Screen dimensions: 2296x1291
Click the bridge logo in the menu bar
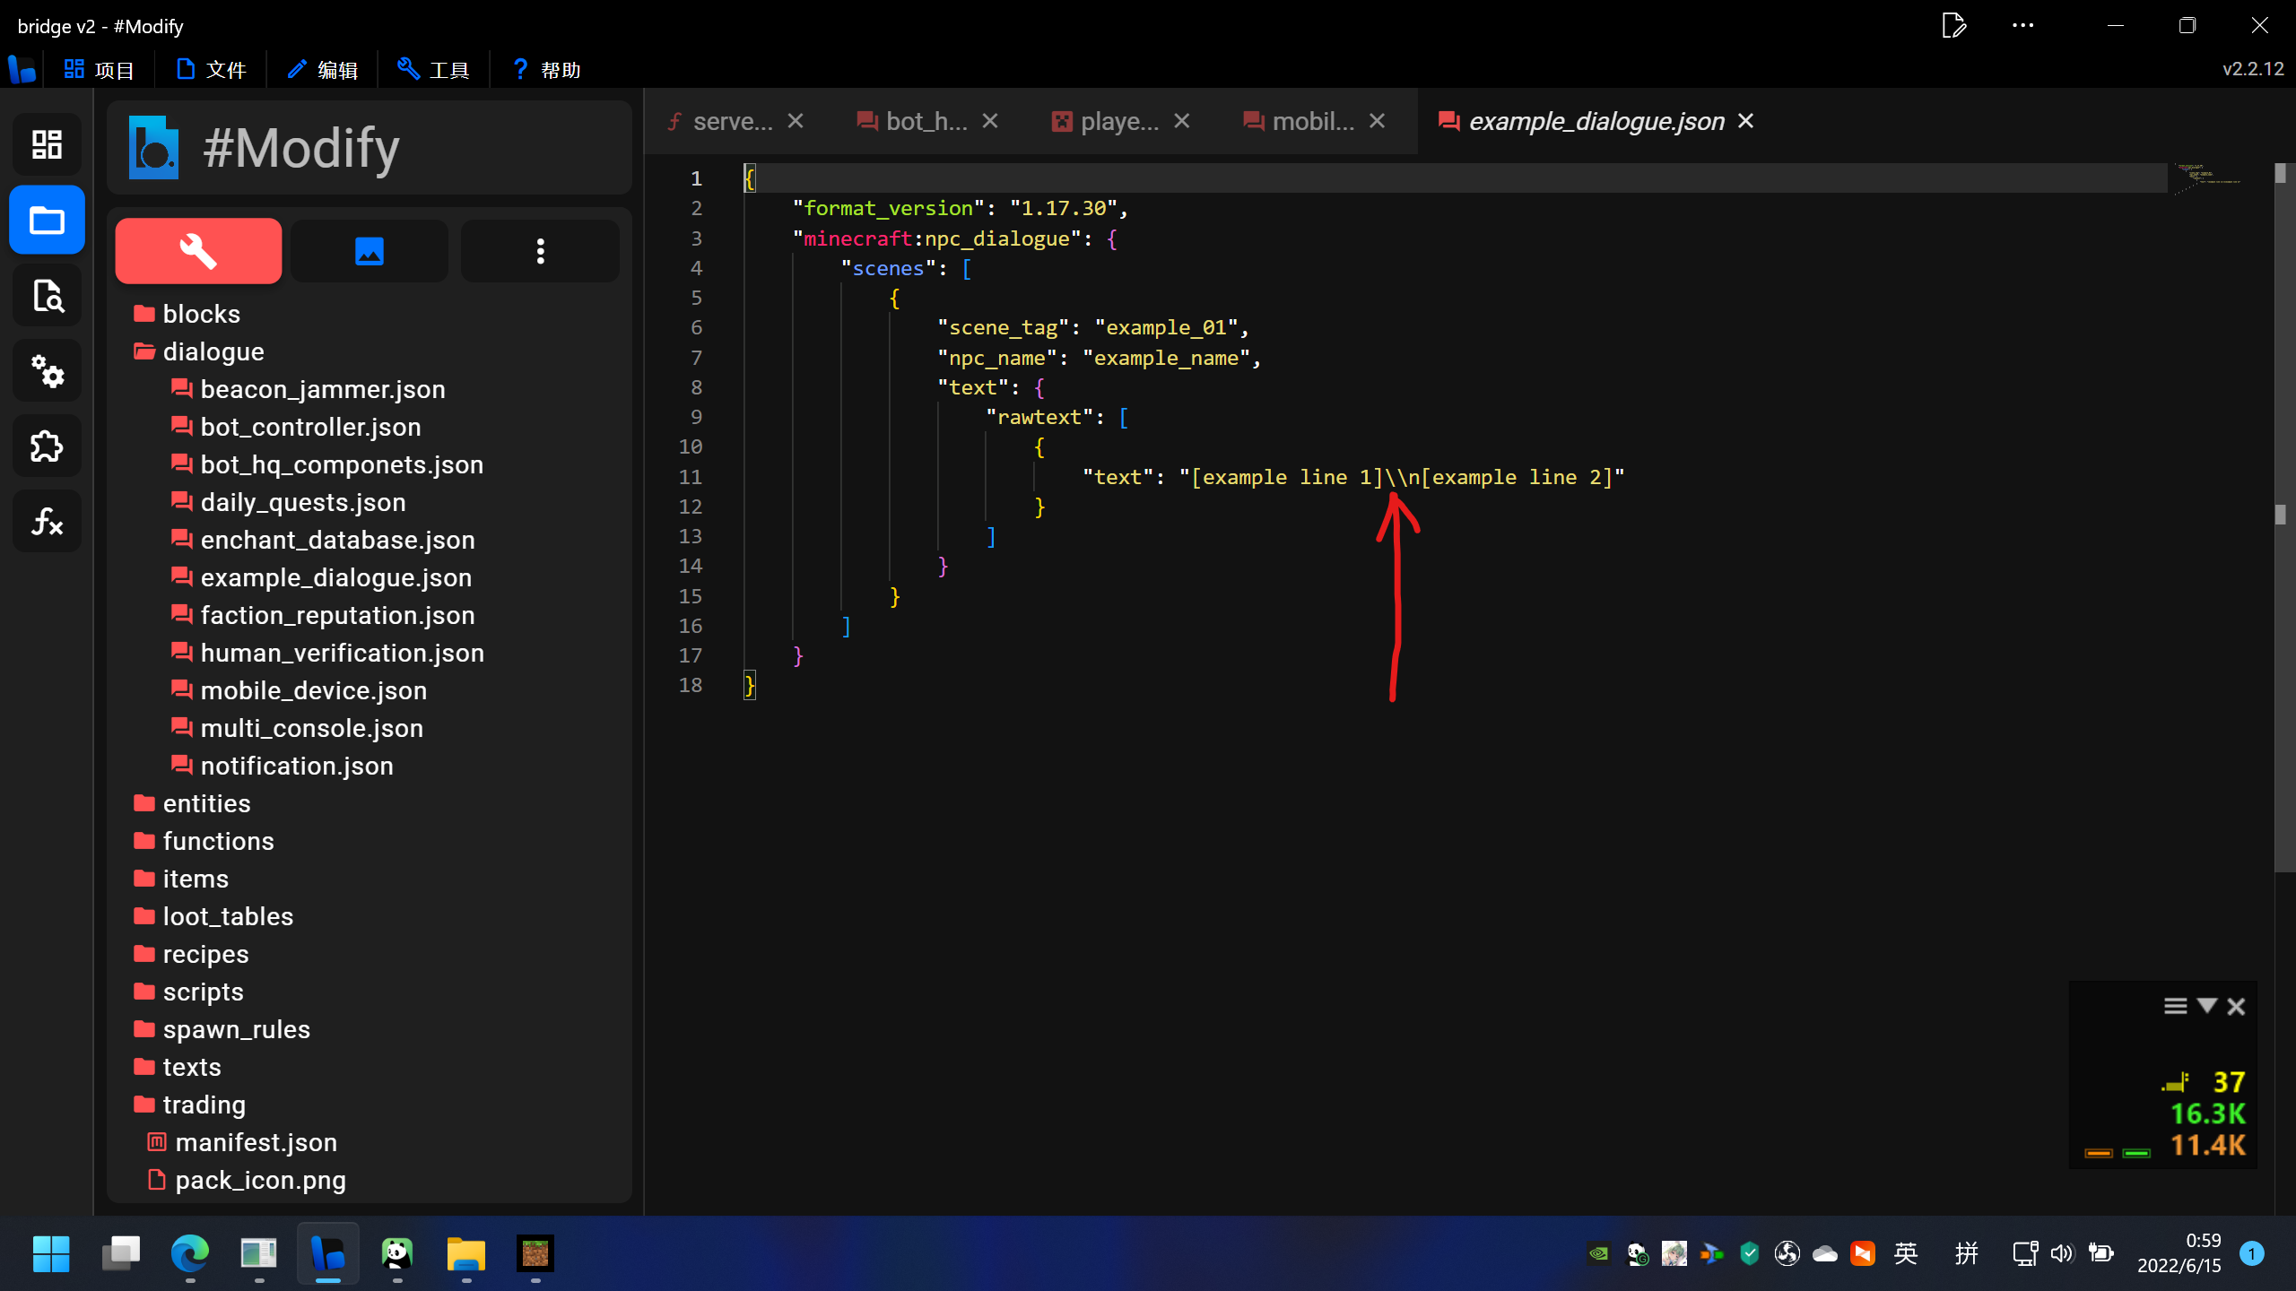22,69
